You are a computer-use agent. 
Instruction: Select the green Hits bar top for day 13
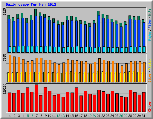(x=62, y=24)
